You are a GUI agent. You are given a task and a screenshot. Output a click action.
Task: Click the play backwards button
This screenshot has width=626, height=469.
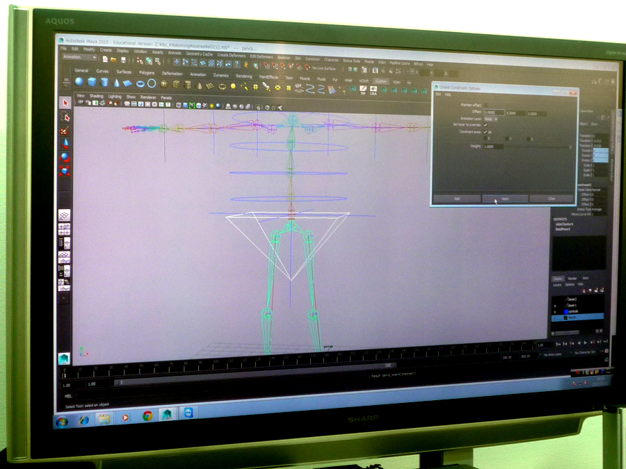579,343
